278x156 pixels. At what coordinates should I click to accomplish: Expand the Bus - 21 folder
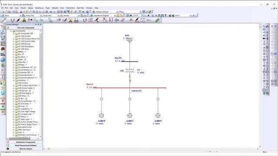[x=13, y=54]
